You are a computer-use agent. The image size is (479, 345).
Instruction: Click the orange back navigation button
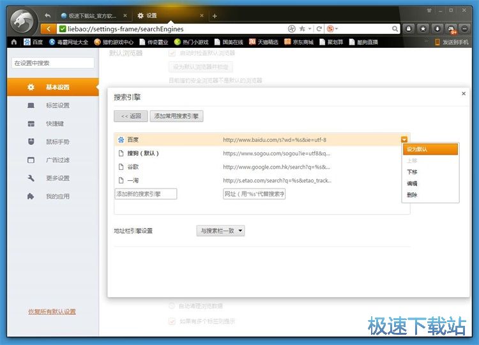pos(49,29)
